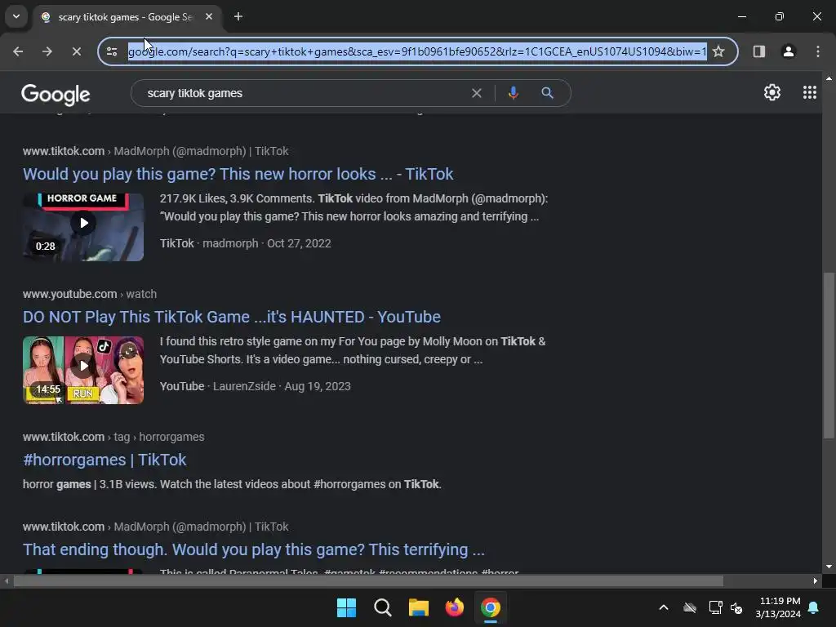
Task: Open network display tray icon
Action: (x=715, y=607)
